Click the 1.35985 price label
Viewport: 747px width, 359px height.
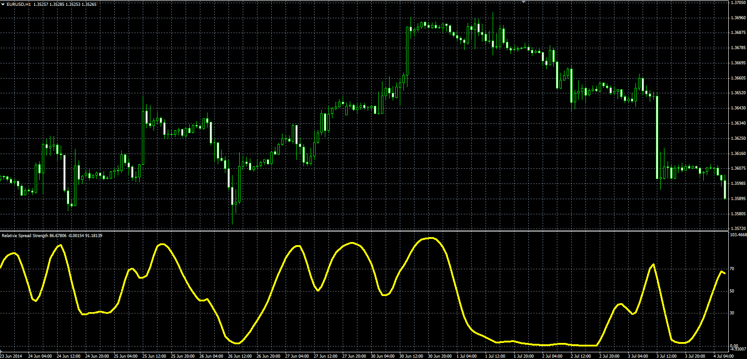738,184
